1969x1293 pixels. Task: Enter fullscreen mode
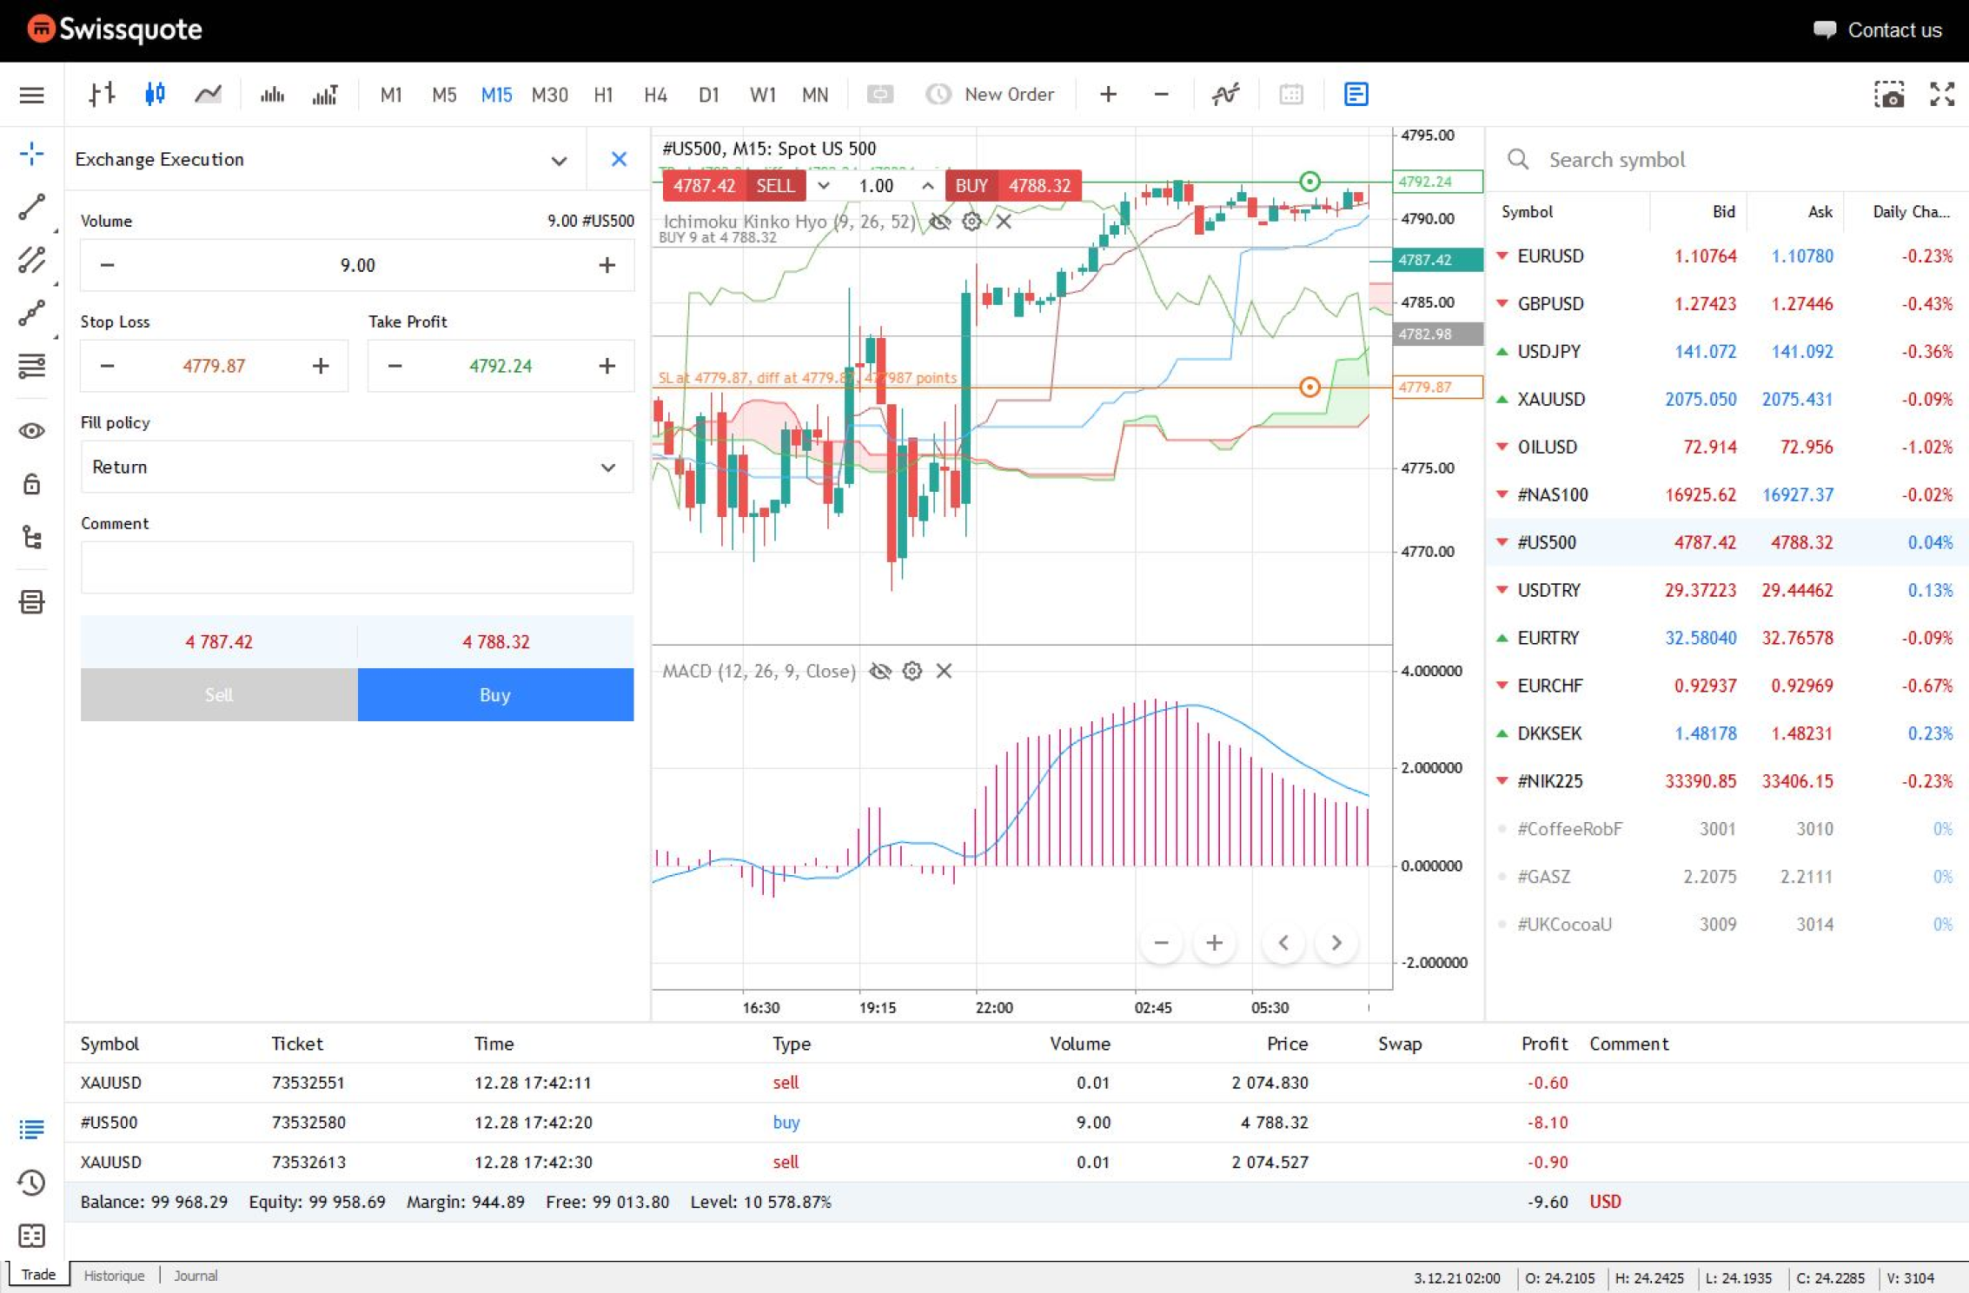(x=1941, y=94)
